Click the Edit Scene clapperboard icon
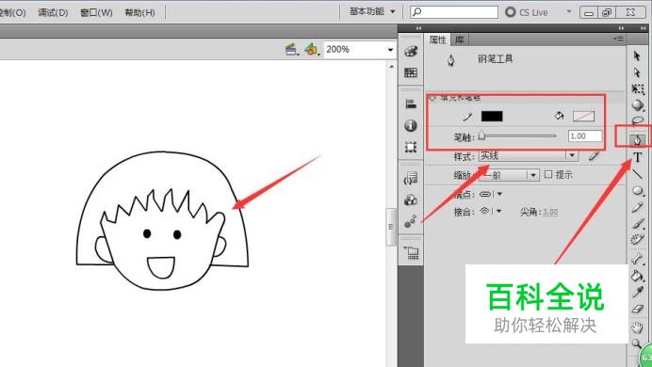This screenshot has width=652, height=367. click(x=292, y=50)
